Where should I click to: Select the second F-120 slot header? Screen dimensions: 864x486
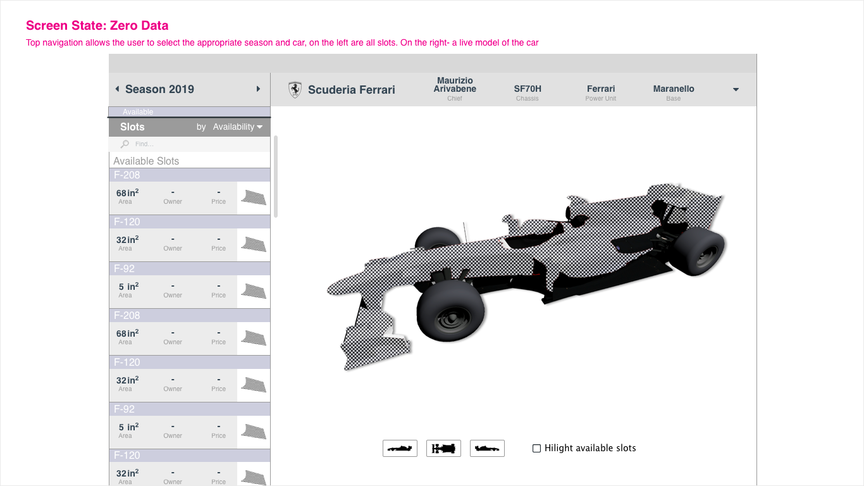coord(190,363)
